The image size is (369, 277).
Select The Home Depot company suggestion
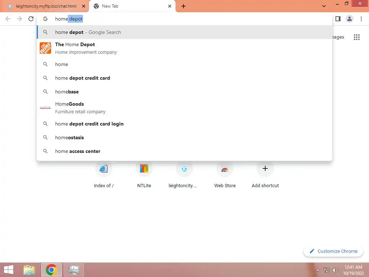tap(184, 48)
